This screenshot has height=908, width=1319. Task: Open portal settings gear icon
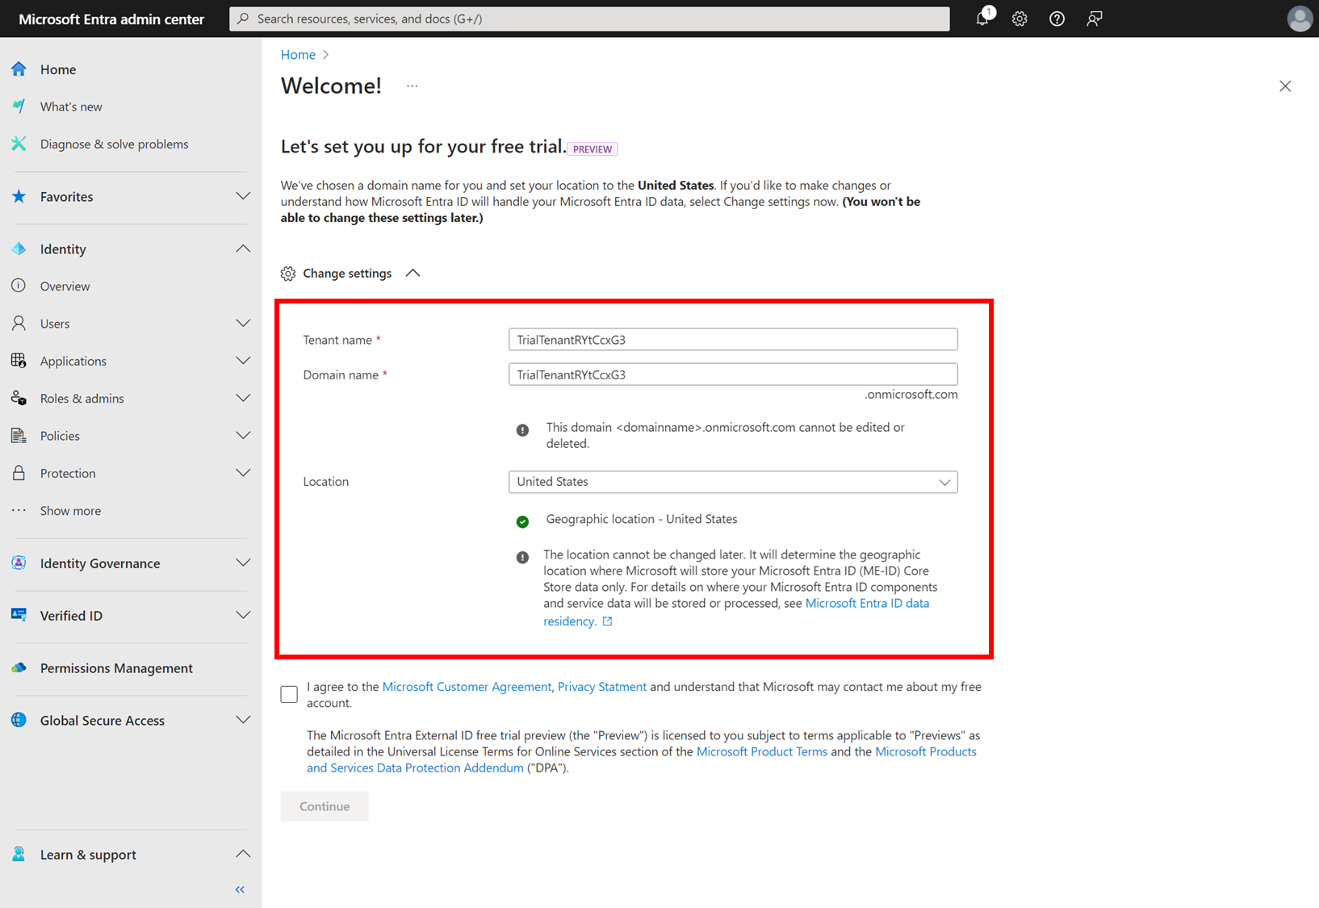tap(1020, 19)
